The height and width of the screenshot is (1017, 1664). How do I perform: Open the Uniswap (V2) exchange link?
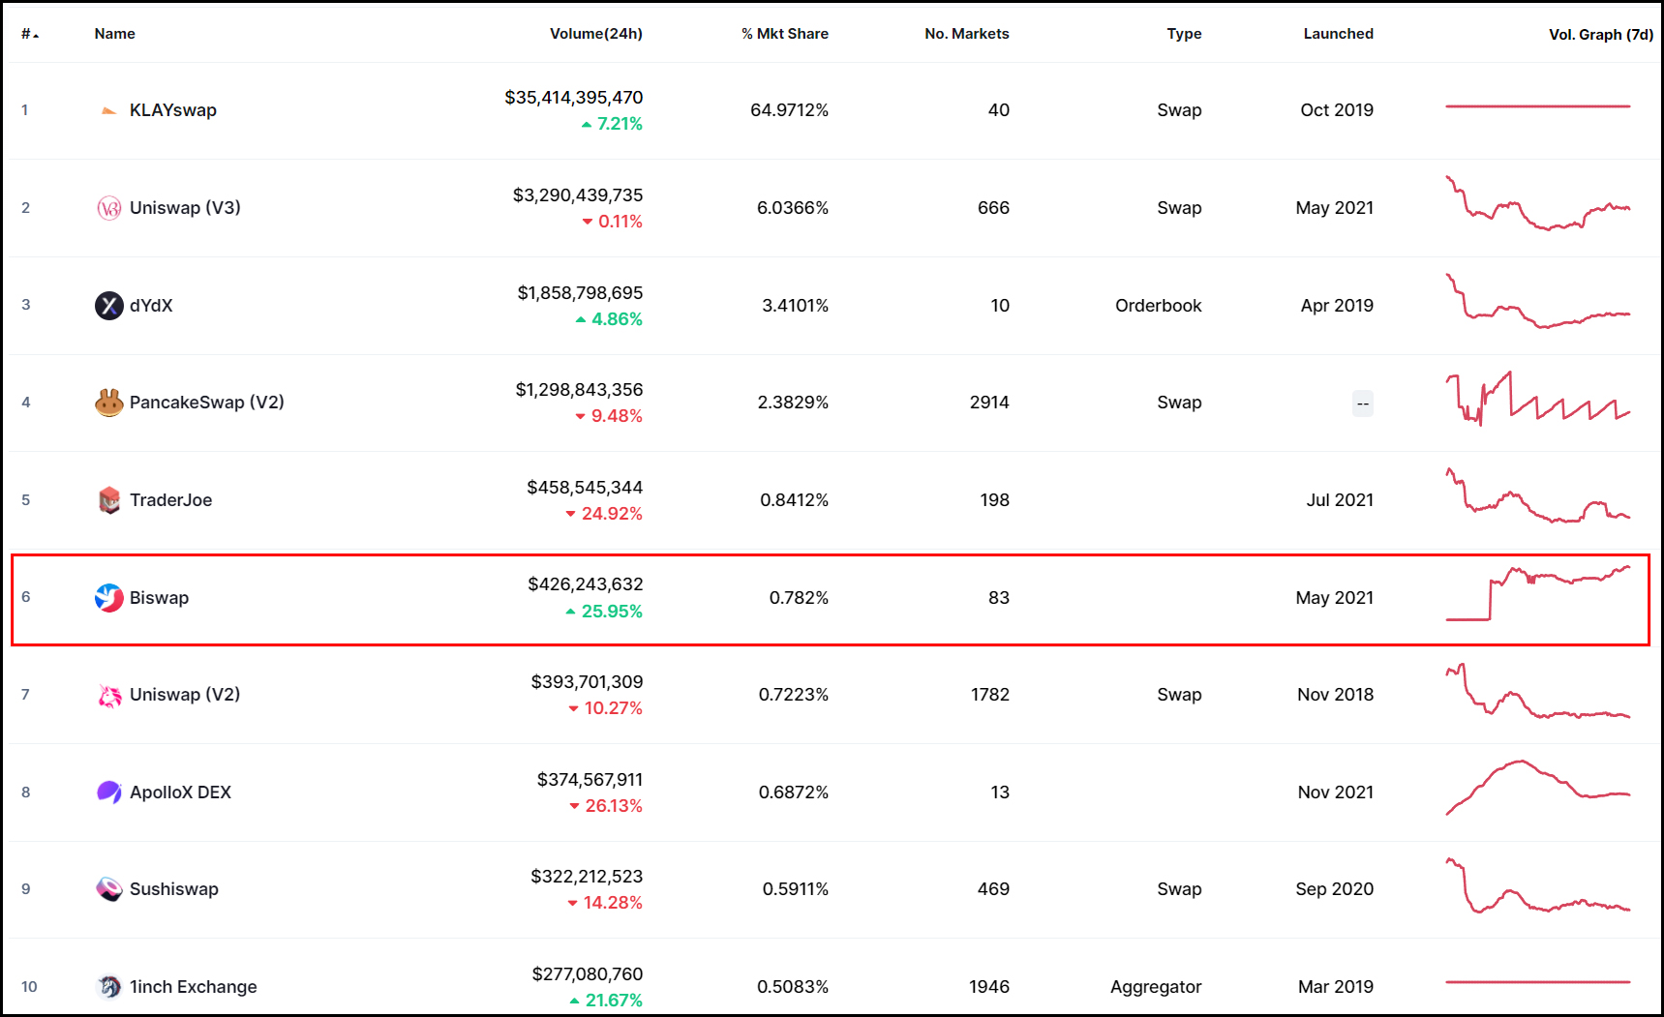[185, 695]
